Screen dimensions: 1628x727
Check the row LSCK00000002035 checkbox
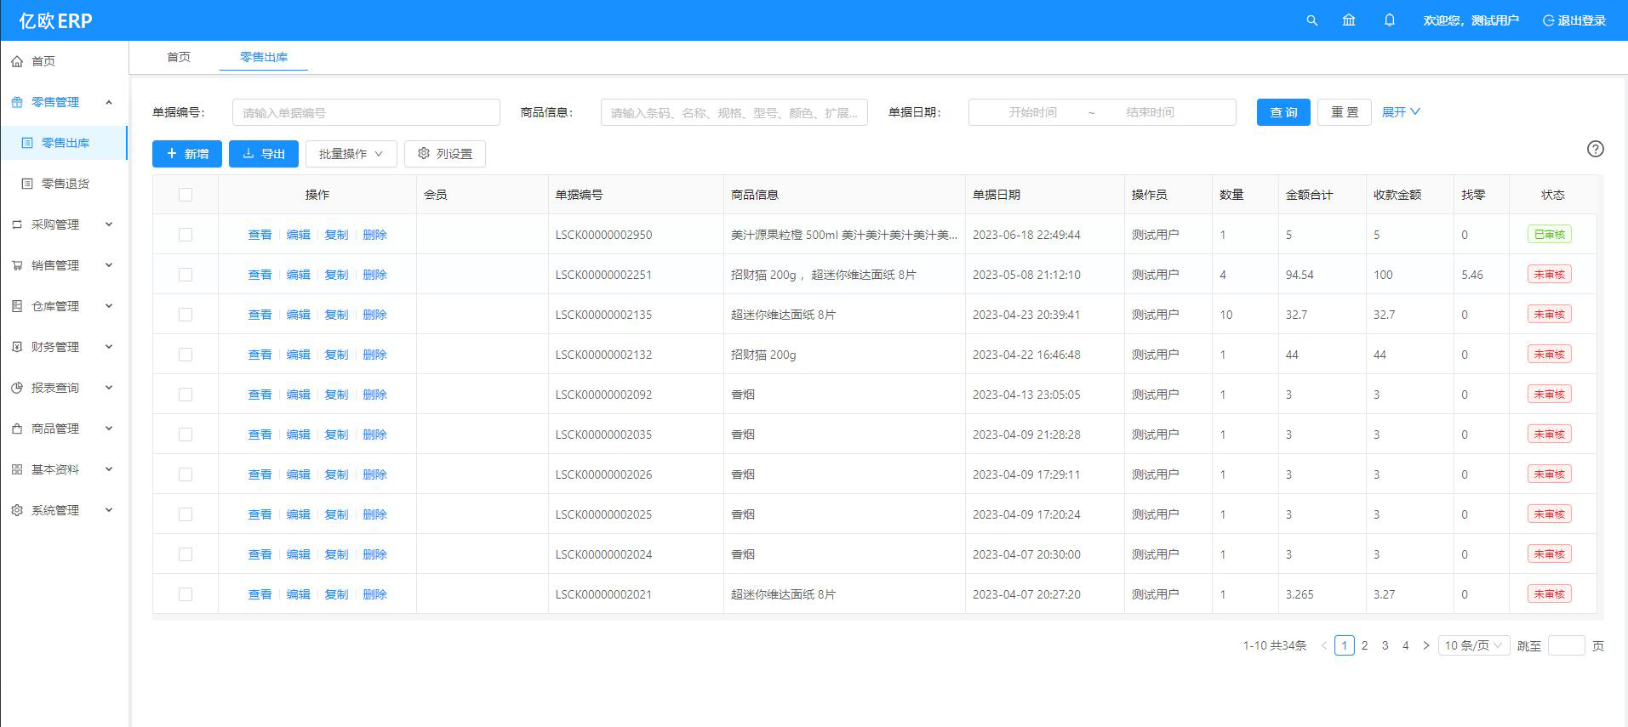(x=186, y=434)
